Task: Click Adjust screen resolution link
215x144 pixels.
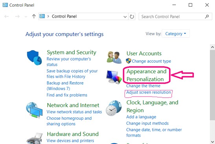Action: 149,92
